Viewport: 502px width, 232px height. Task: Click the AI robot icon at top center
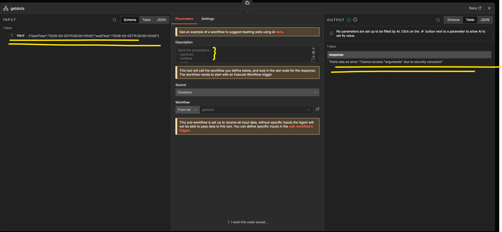pos(247,3)
